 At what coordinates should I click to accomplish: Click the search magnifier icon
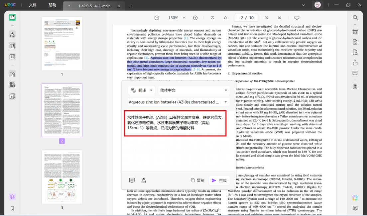click(355, 18)
